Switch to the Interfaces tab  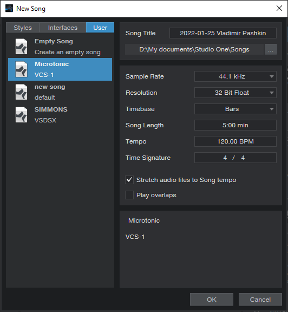(x=63, y=28)
